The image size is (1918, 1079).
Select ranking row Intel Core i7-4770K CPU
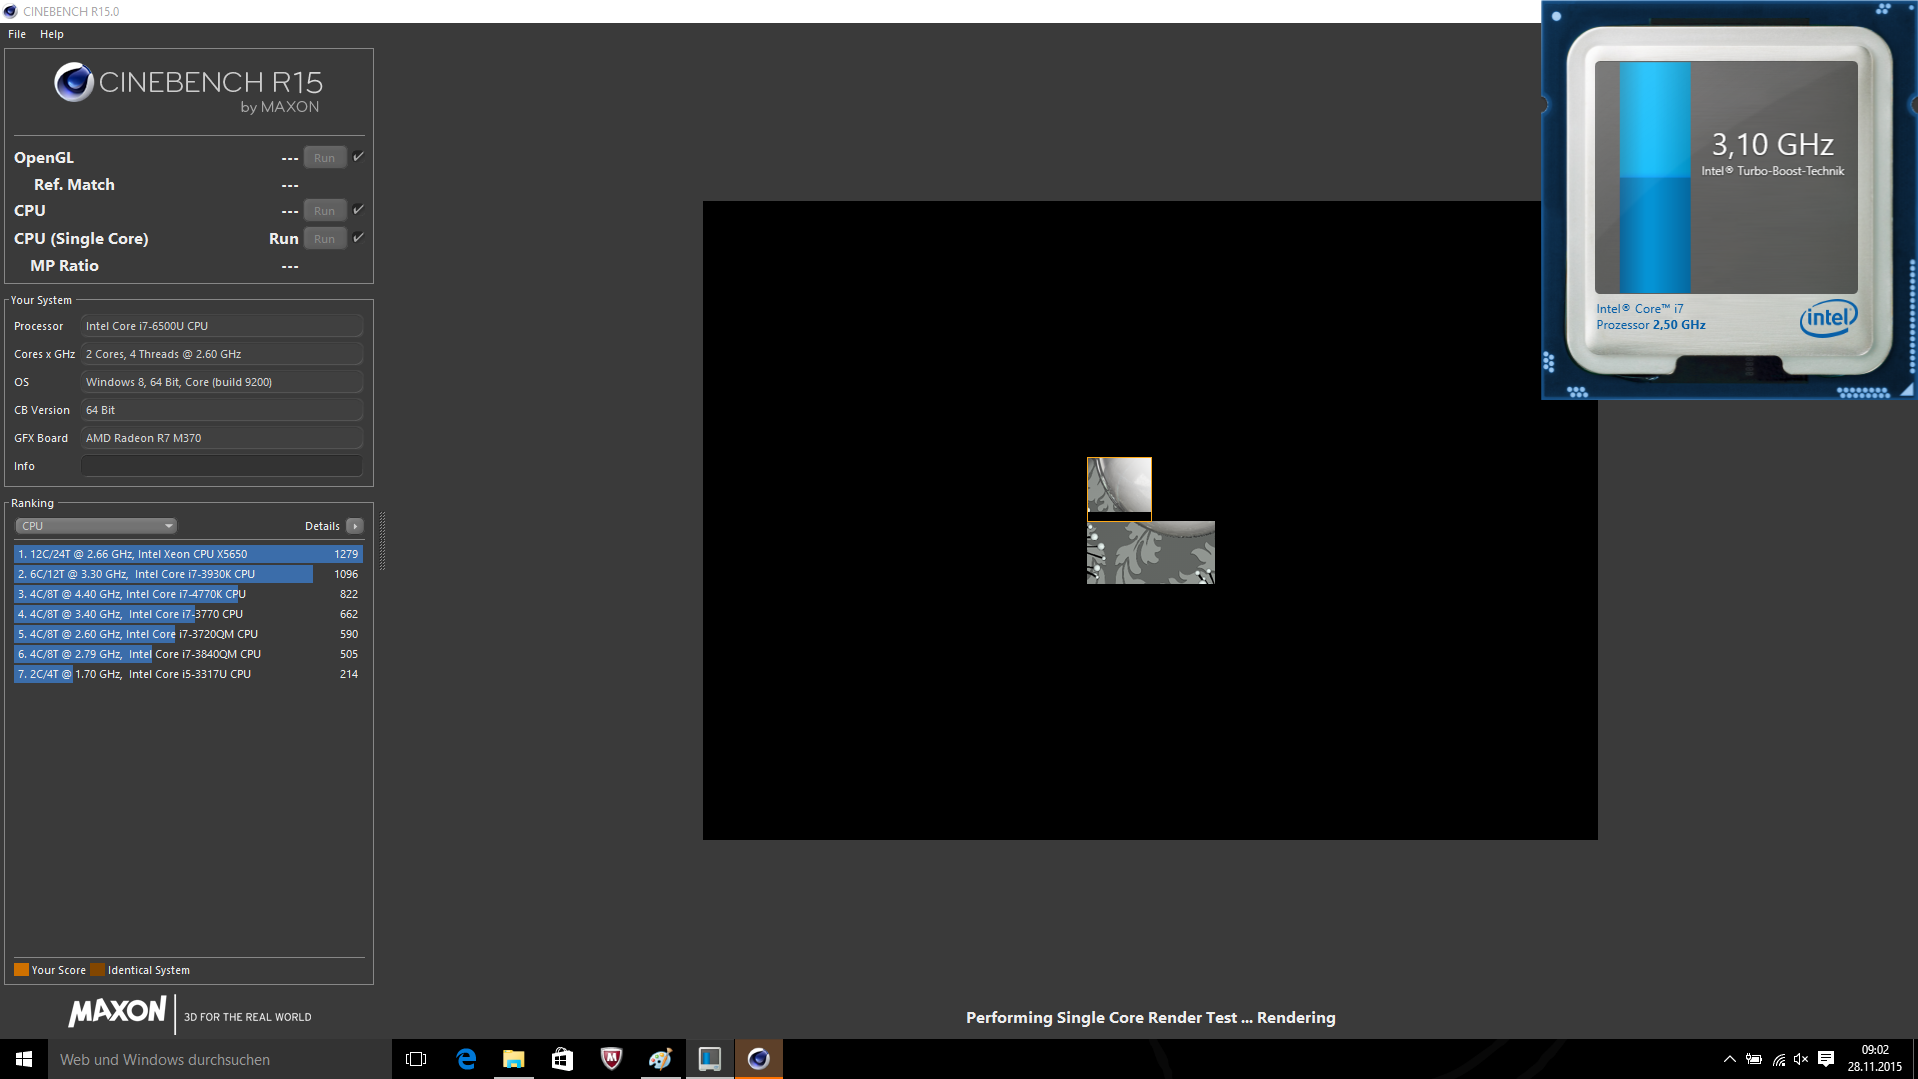[188, 594]
